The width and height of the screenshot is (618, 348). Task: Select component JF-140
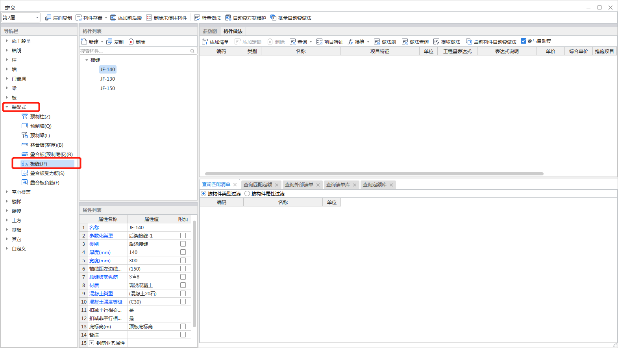[107, 70]
